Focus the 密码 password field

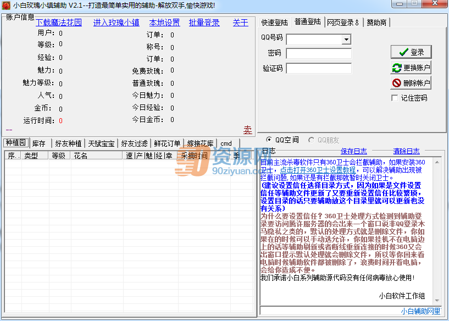(x=319, y=53)
